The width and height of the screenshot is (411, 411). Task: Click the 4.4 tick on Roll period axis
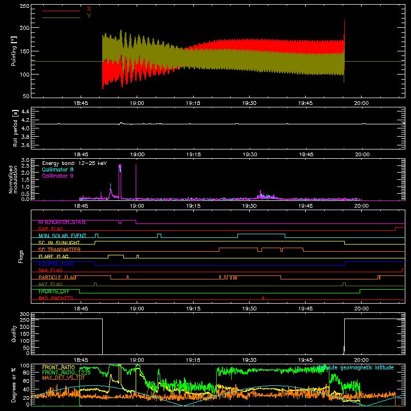pyautogui.click(x=25, y=111)
